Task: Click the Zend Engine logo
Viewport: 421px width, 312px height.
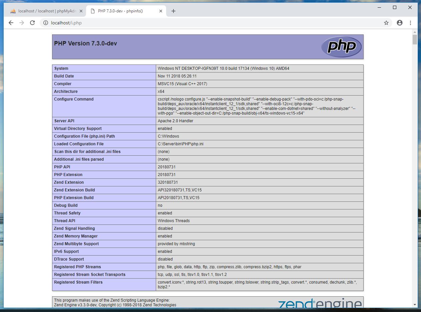Action: [320, 304]
